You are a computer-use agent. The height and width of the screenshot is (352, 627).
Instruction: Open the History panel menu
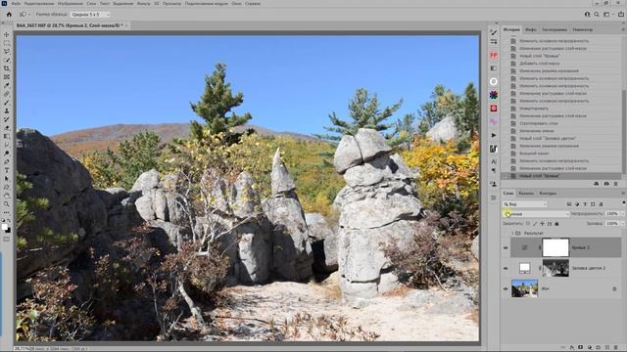click(x=623, y=29)
